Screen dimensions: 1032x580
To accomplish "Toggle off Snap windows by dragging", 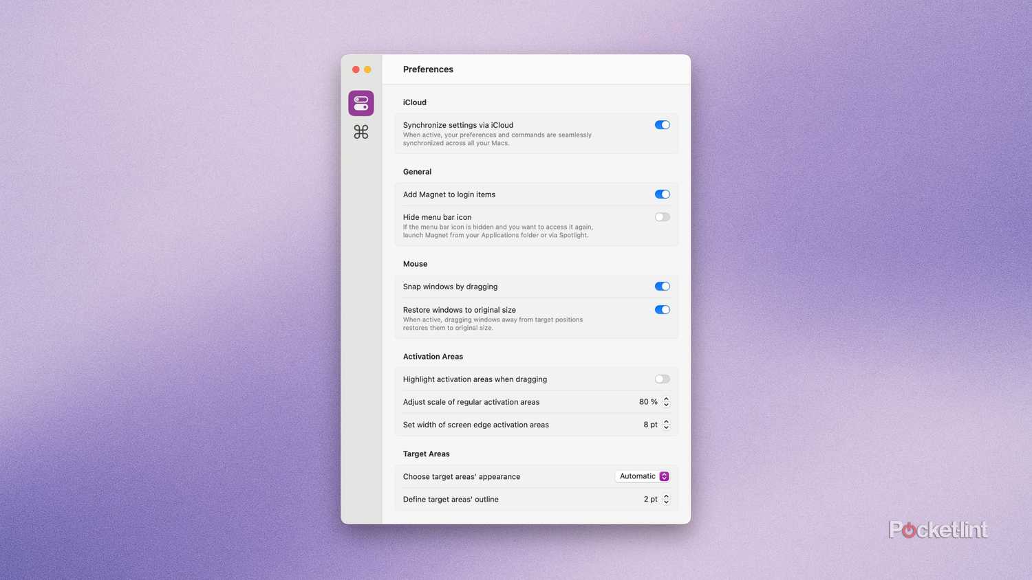I will (661, 286).
